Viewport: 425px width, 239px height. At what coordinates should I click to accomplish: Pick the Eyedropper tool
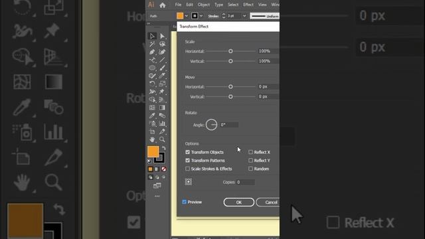coord(152,116)
